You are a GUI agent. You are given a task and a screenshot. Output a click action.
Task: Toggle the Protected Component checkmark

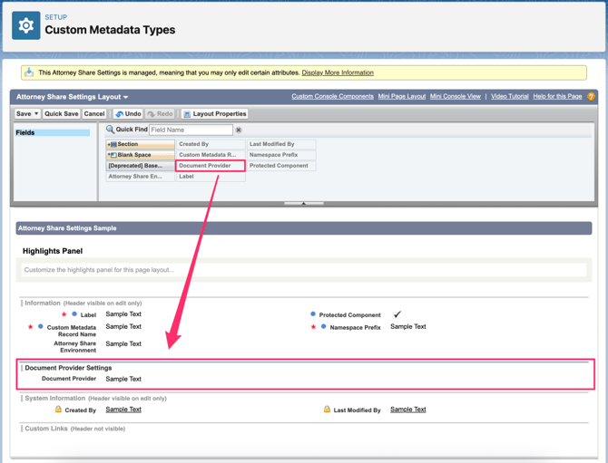click(x=397, y=314)
